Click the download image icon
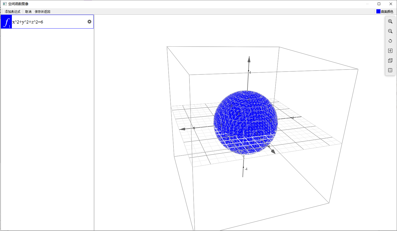This screenshot has width=397, height=231. click(390, 51)
